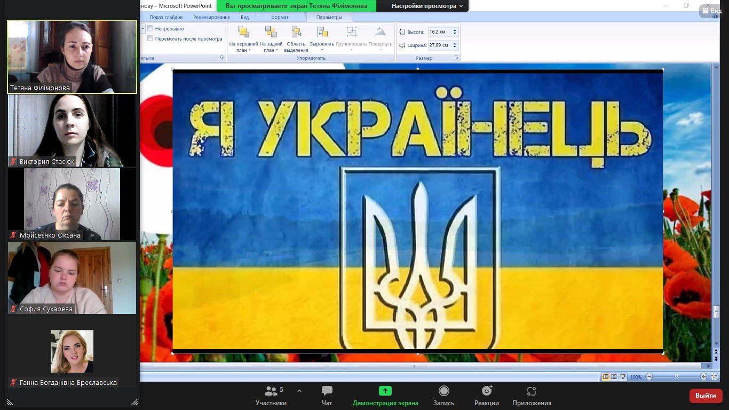Click the Высота height input field
729x410 pixels.
[439, 32]
